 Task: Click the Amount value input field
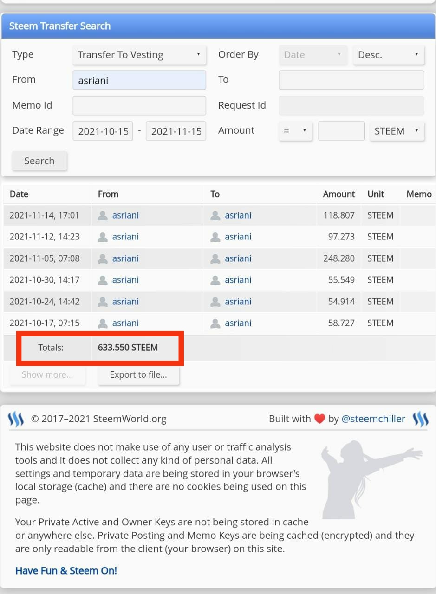(x=341, y=131)
